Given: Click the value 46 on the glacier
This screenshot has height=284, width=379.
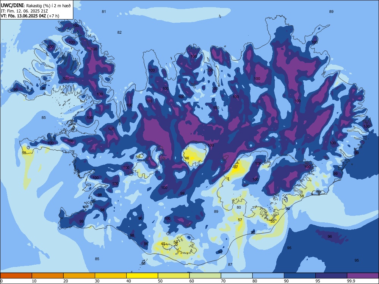Looking at the screenshot, I should [x=187, y=158].
